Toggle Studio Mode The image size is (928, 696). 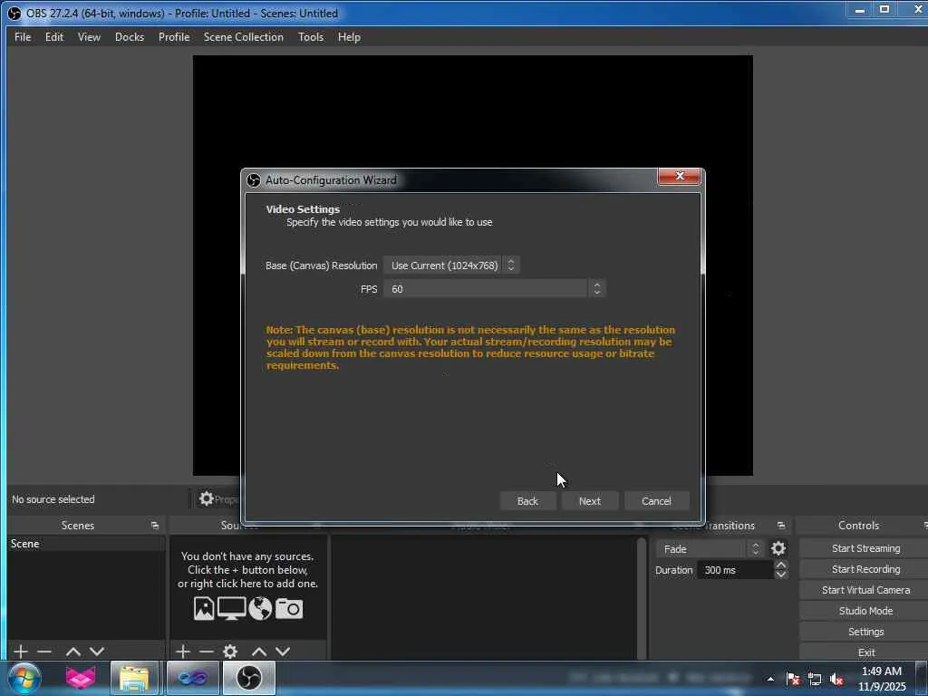point(865,611)
